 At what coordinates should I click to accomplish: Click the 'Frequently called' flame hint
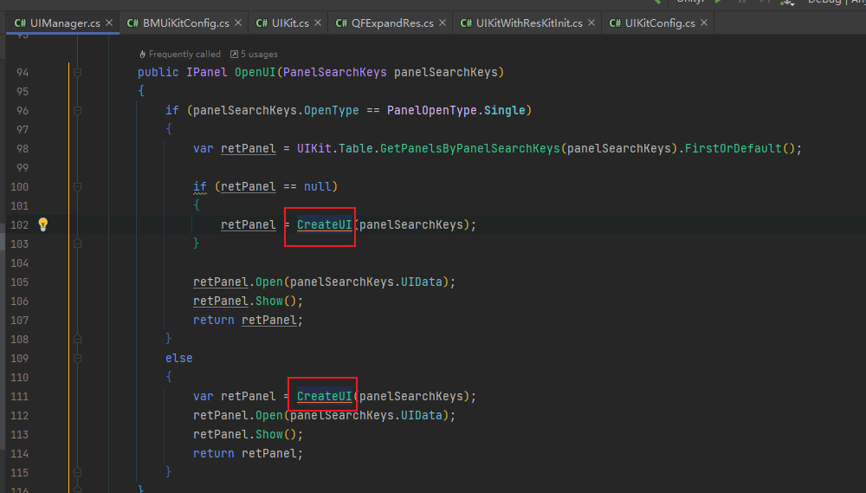tap(180, 55)
